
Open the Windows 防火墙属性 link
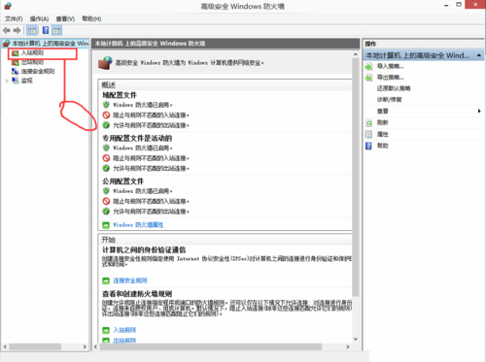[x=138, y=225]
